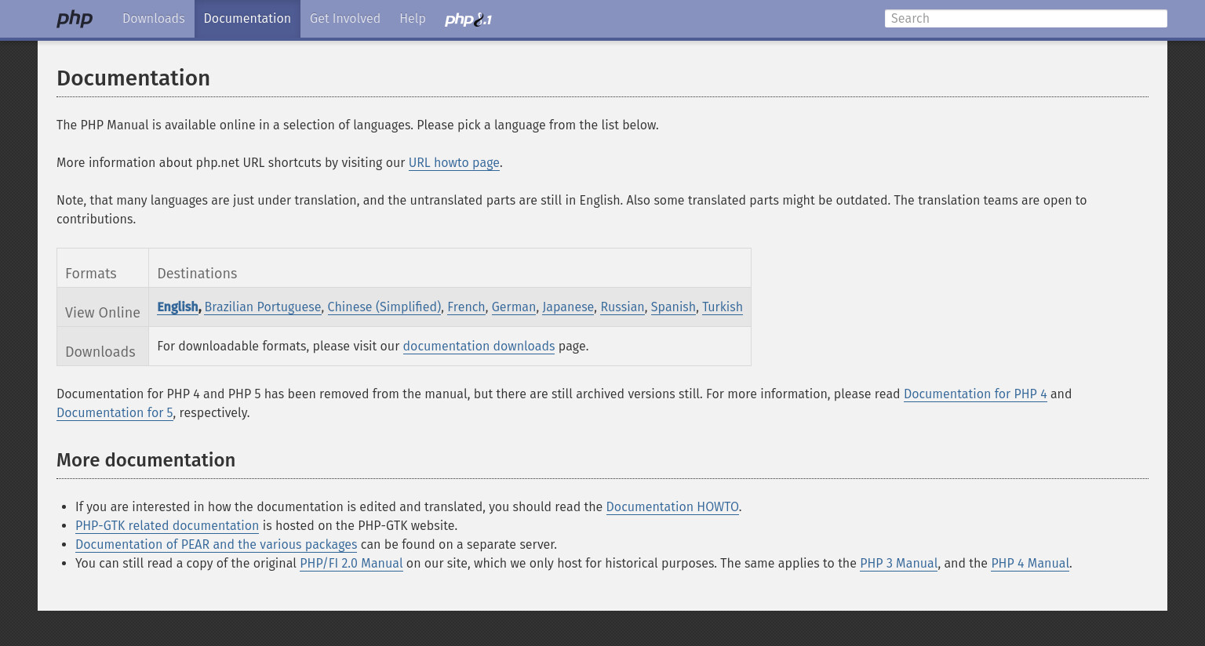
Task: Select the Turkish manual link
Action: point(723,307)
